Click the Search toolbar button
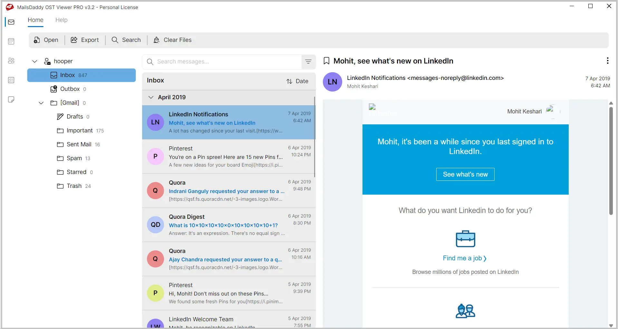The width and height of the screenshot is (618, 329). coord(126,40)
